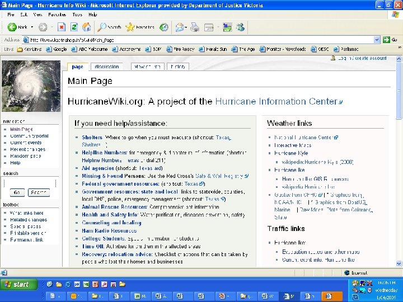Open the Tools menu
This screenshot has height=302, width=403.
(x=77, y=14)
